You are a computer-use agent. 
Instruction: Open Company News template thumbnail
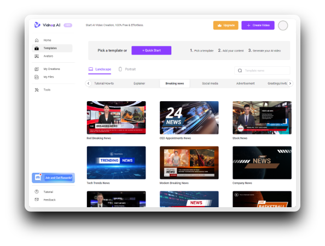click(x=262, y=163)
